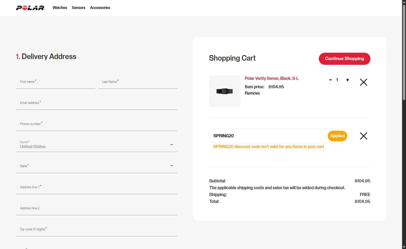The image size is (406, 249).
Task: Click the Remove link under item price
Action: (252, 93)
